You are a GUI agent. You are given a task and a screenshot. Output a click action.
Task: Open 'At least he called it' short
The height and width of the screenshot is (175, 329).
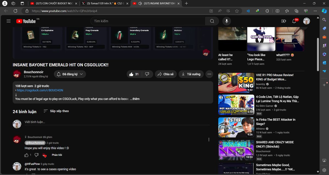click(232, 39)
